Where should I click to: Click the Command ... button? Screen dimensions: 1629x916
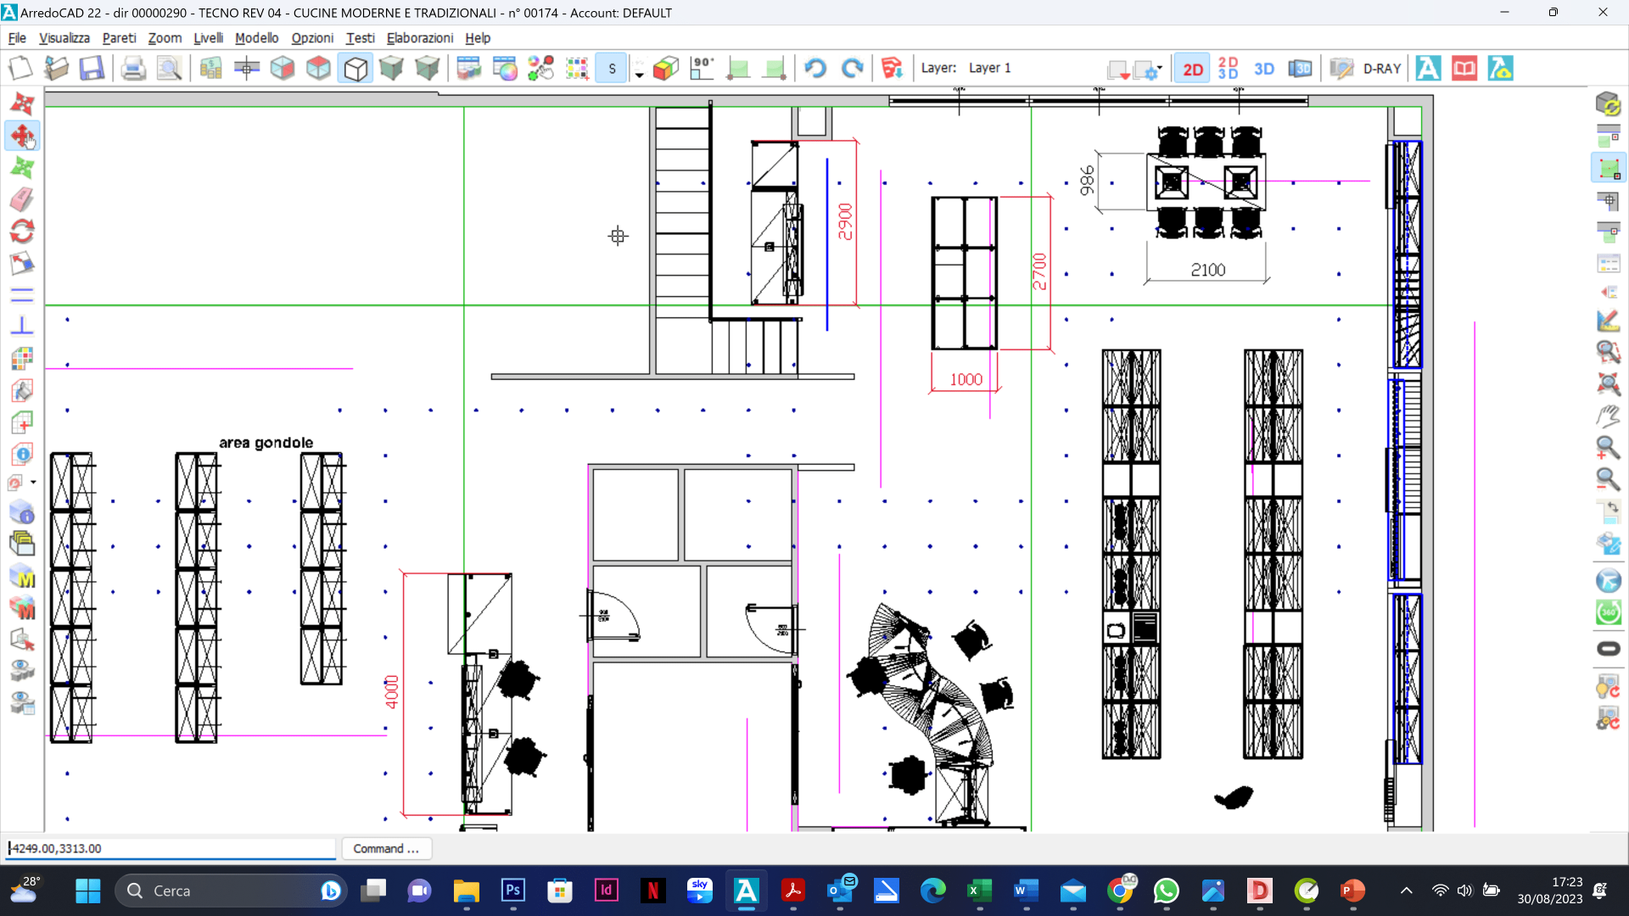[386, 849]
